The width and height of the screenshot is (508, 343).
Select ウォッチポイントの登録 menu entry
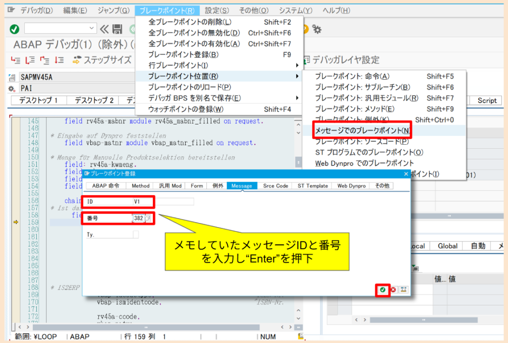click(x=219, y=110)
